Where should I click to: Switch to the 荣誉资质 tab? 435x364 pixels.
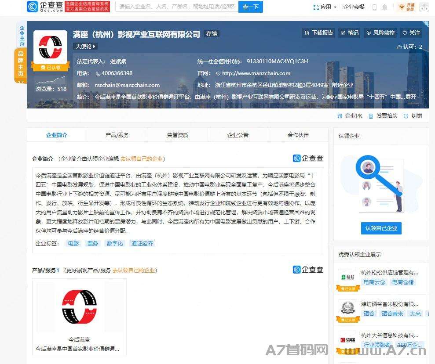[178, 135]
